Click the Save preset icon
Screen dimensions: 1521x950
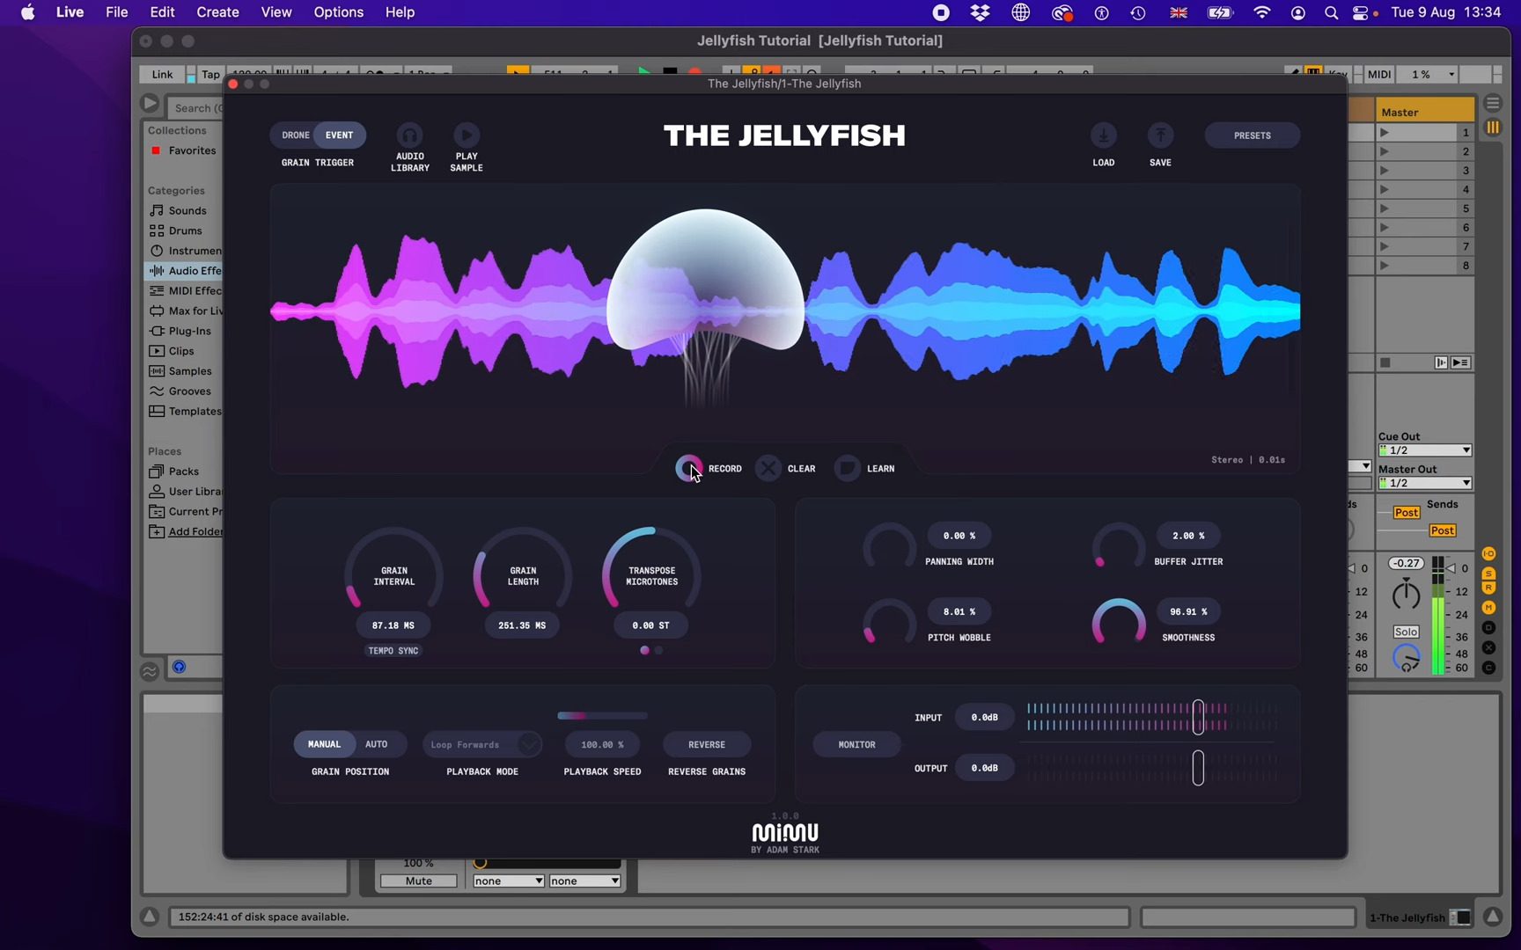[x=1160, y=135]
